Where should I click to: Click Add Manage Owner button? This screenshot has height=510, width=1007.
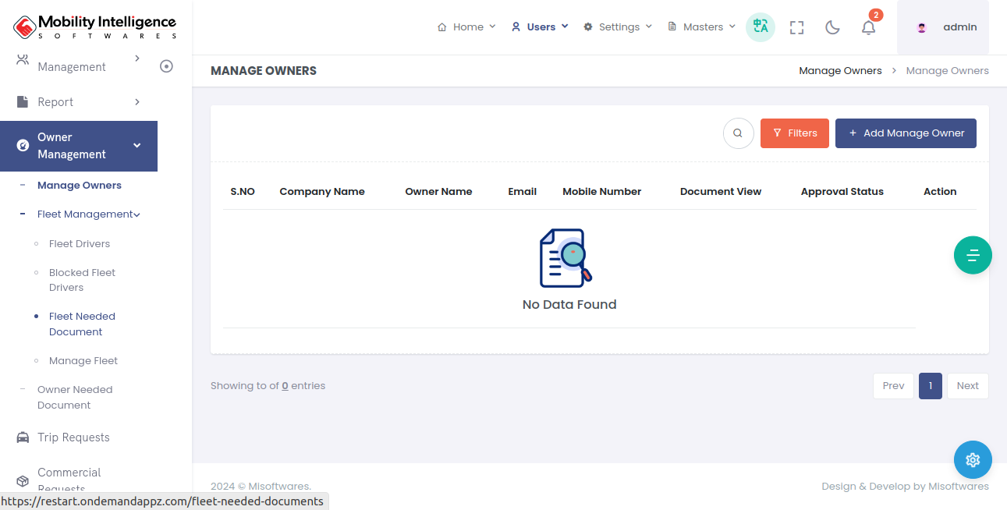(906, 133)
